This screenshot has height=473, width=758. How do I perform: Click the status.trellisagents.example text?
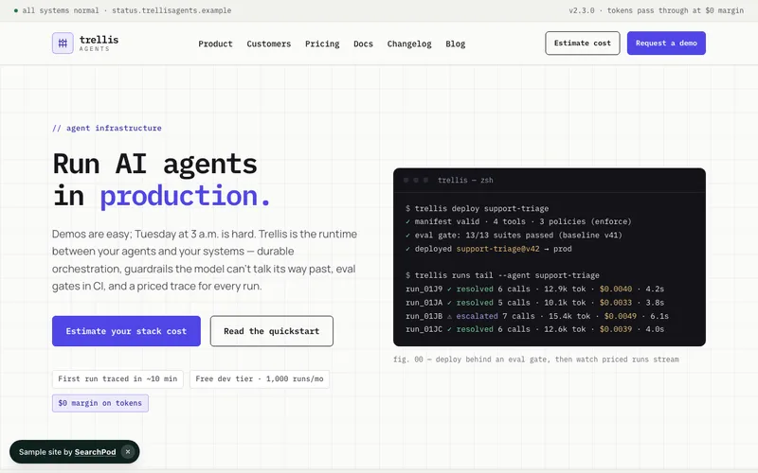[x=171, y=10]
